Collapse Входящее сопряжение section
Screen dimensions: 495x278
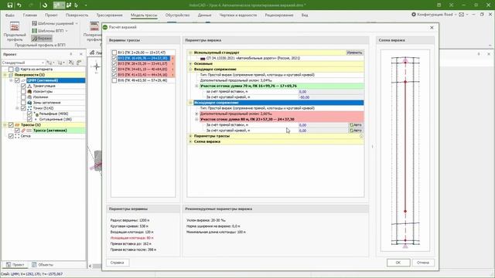click(x=190, y=69)
